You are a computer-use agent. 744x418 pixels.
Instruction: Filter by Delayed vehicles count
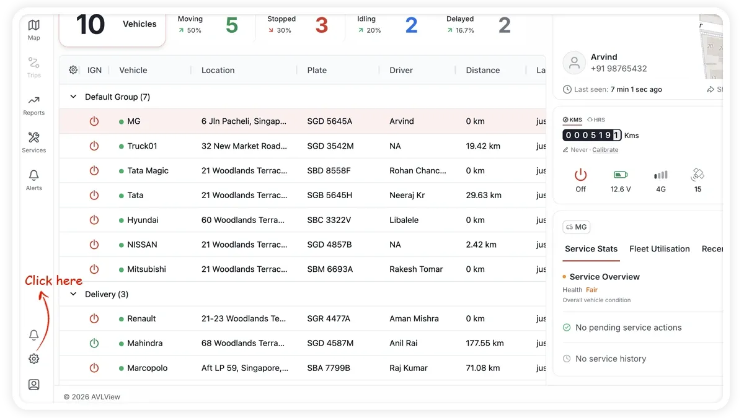[x=505, y=25]
